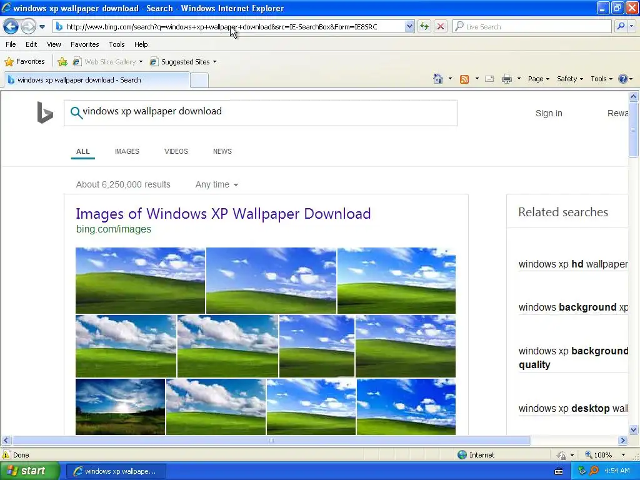Viewport: 640px width, 480px height.
Task: Click related search windows xp background quality
Action: pyautogui.click(x=572, y=357)
